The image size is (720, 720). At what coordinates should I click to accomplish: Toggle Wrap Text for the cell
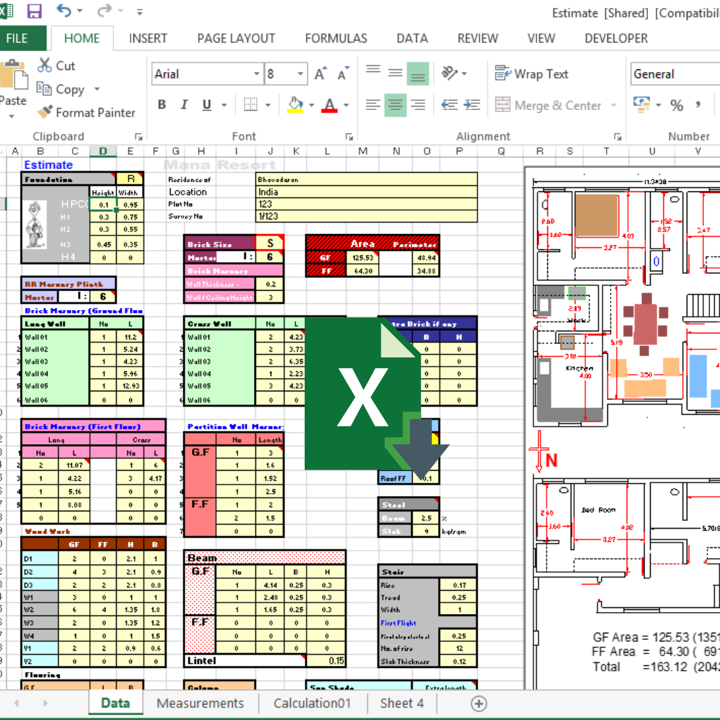click(x=531, y=74)
